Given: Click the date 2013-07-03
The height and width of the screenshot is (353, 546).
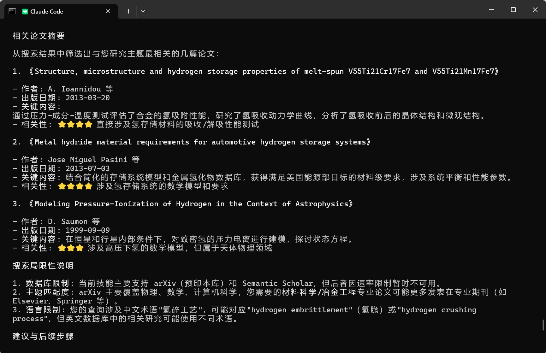Looking at the screenshot, I should tap(87, 168).
